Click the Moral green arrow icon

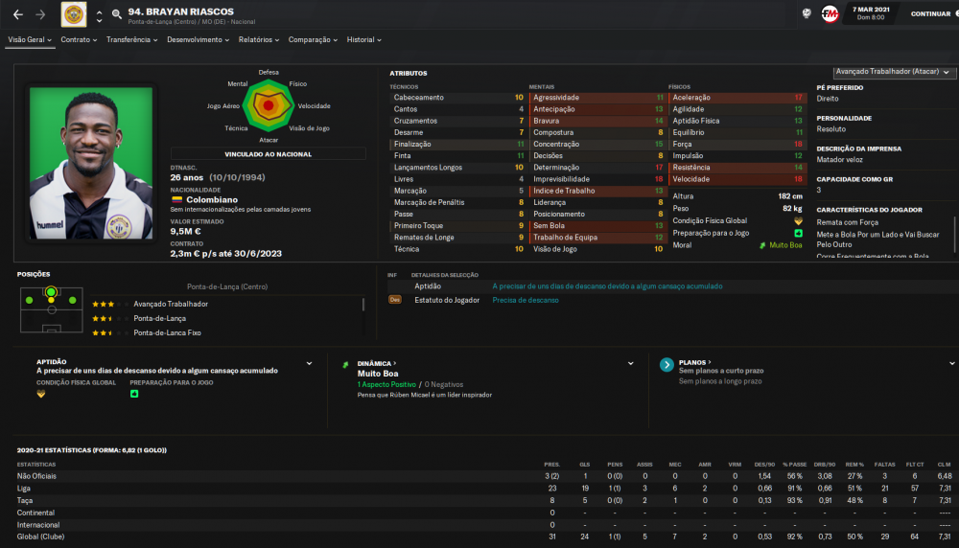[x=762, y=245]
